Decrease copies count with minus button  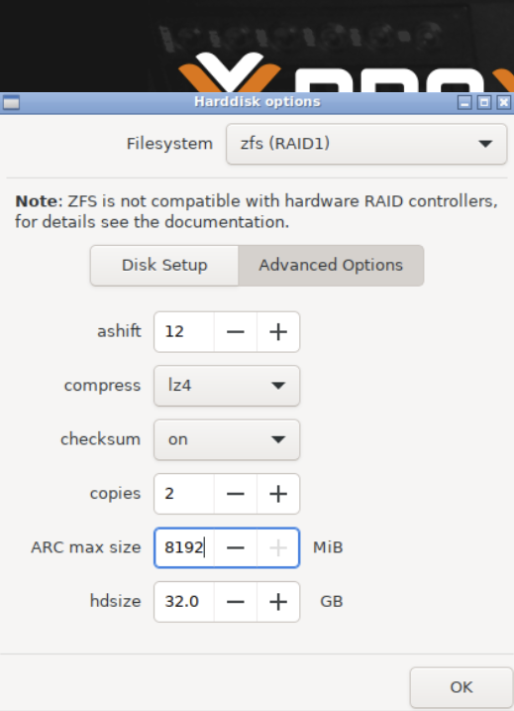pos(236,494)
